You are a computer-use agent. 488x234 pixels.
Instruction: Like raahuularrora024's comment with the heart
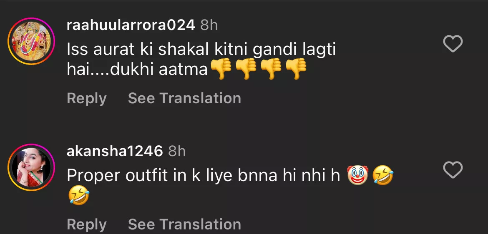pyautogui.click(x=453, y=44)
